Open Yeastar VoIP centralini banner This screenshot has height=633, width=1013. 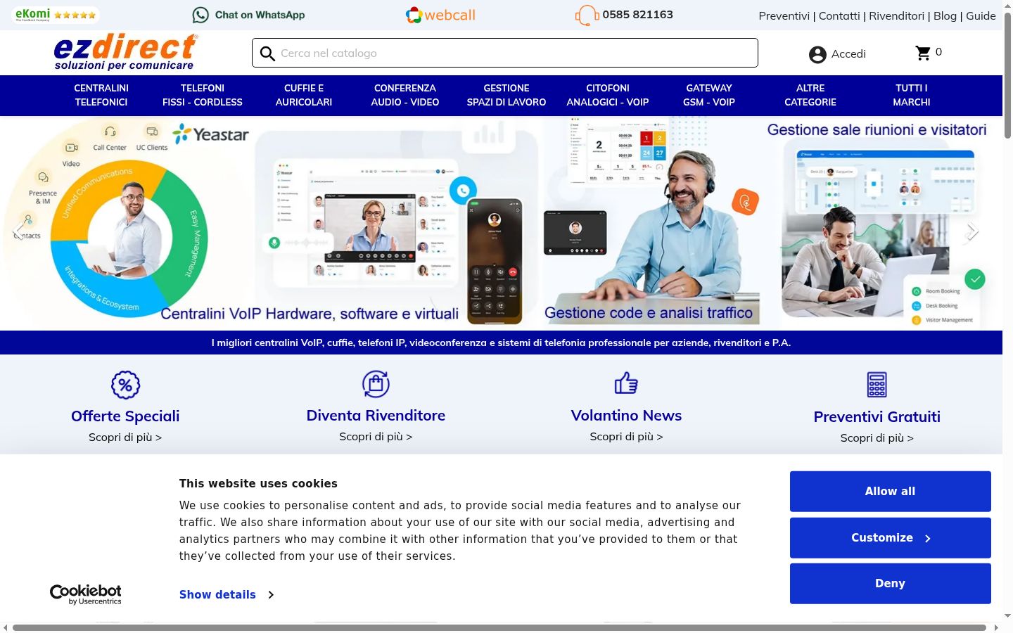click(x=271, y=224)
